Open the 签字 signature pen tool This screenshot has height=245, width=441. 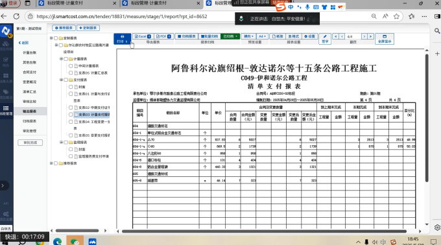pos(325,39)
